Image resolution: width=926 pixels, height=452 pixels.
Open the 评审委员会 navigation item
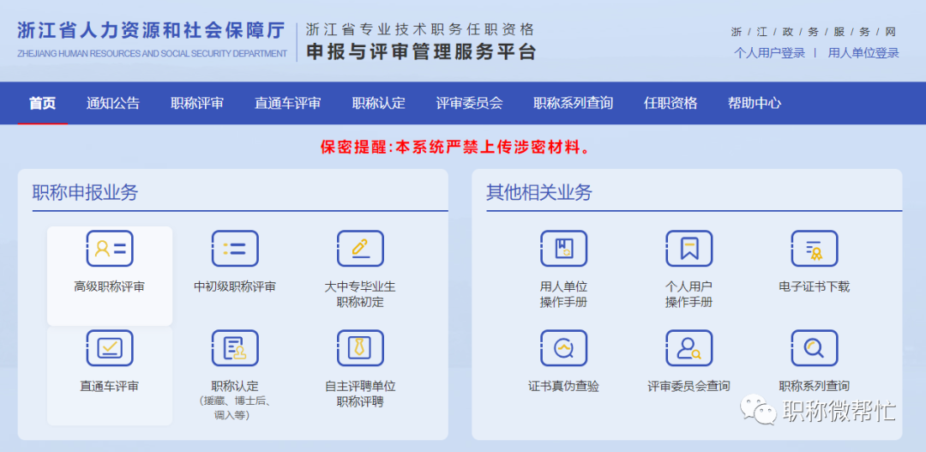[470, 103]
